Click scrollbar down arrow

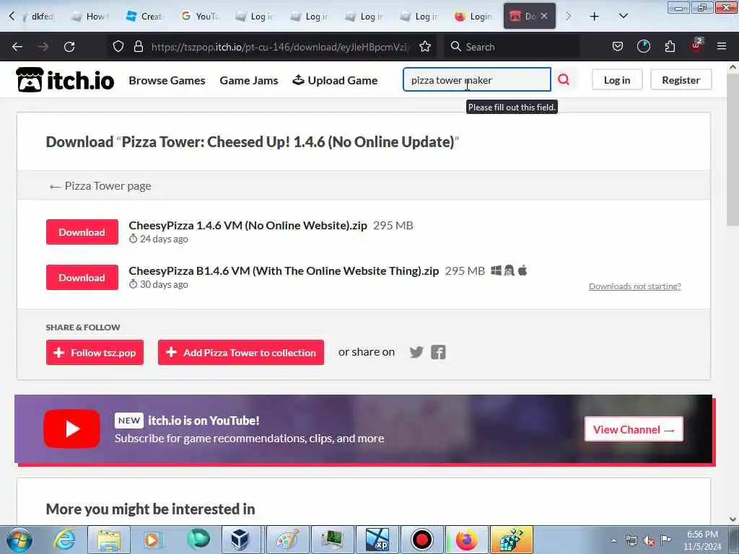733,519
